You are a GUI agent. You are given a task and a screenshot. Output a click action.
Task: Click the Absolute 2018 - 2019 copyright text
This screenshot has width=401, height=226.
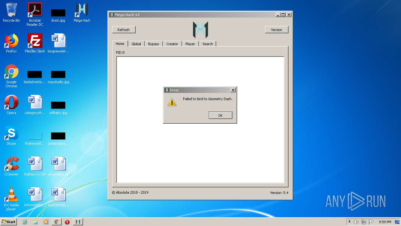(130, 192)
